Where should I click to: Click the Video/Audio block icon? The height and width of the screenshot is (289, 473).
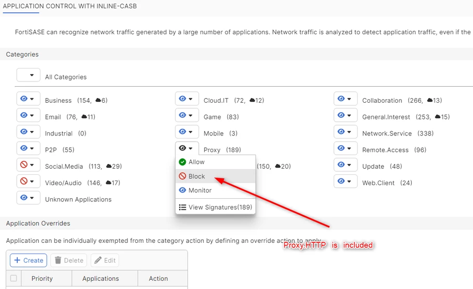24,181
